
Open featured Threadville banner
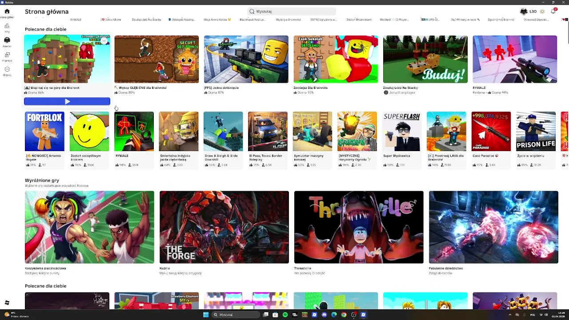click(x=359, y=227)
